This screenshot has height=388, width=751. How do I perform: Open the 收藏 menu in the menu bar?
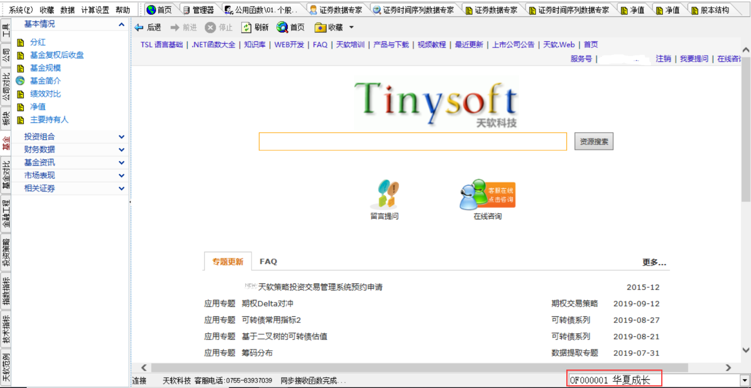[47, 10]
